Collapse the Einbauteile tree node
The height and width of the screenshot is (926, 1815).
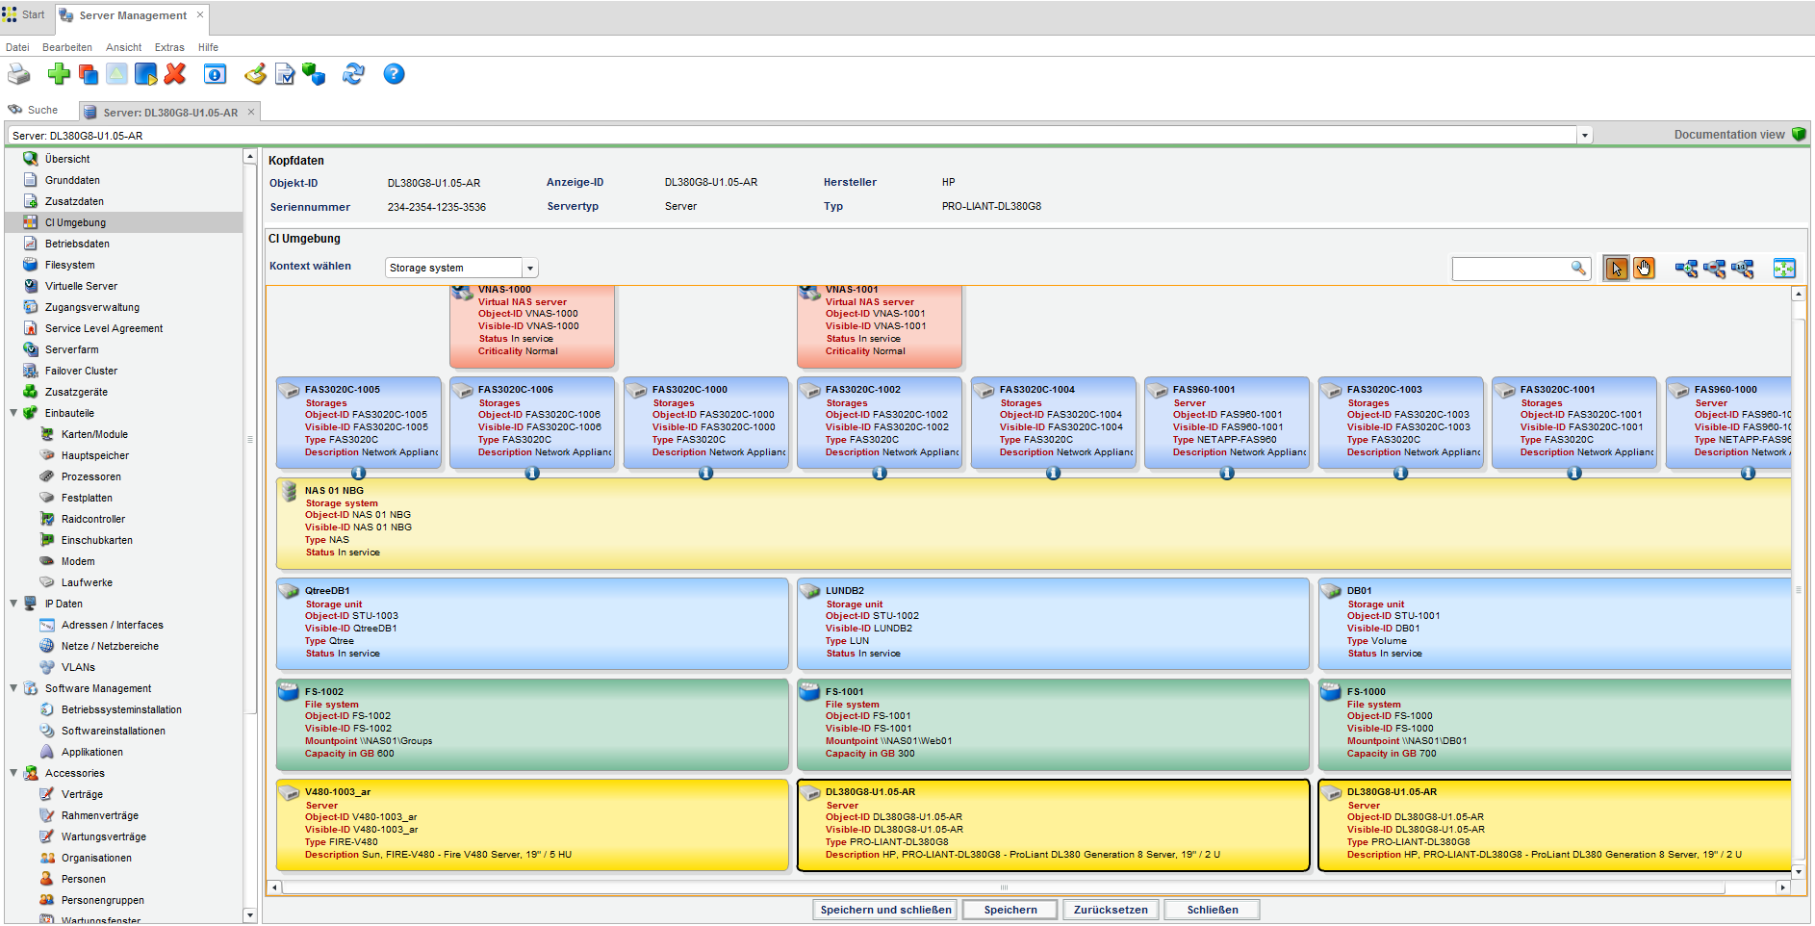(13, 413)
